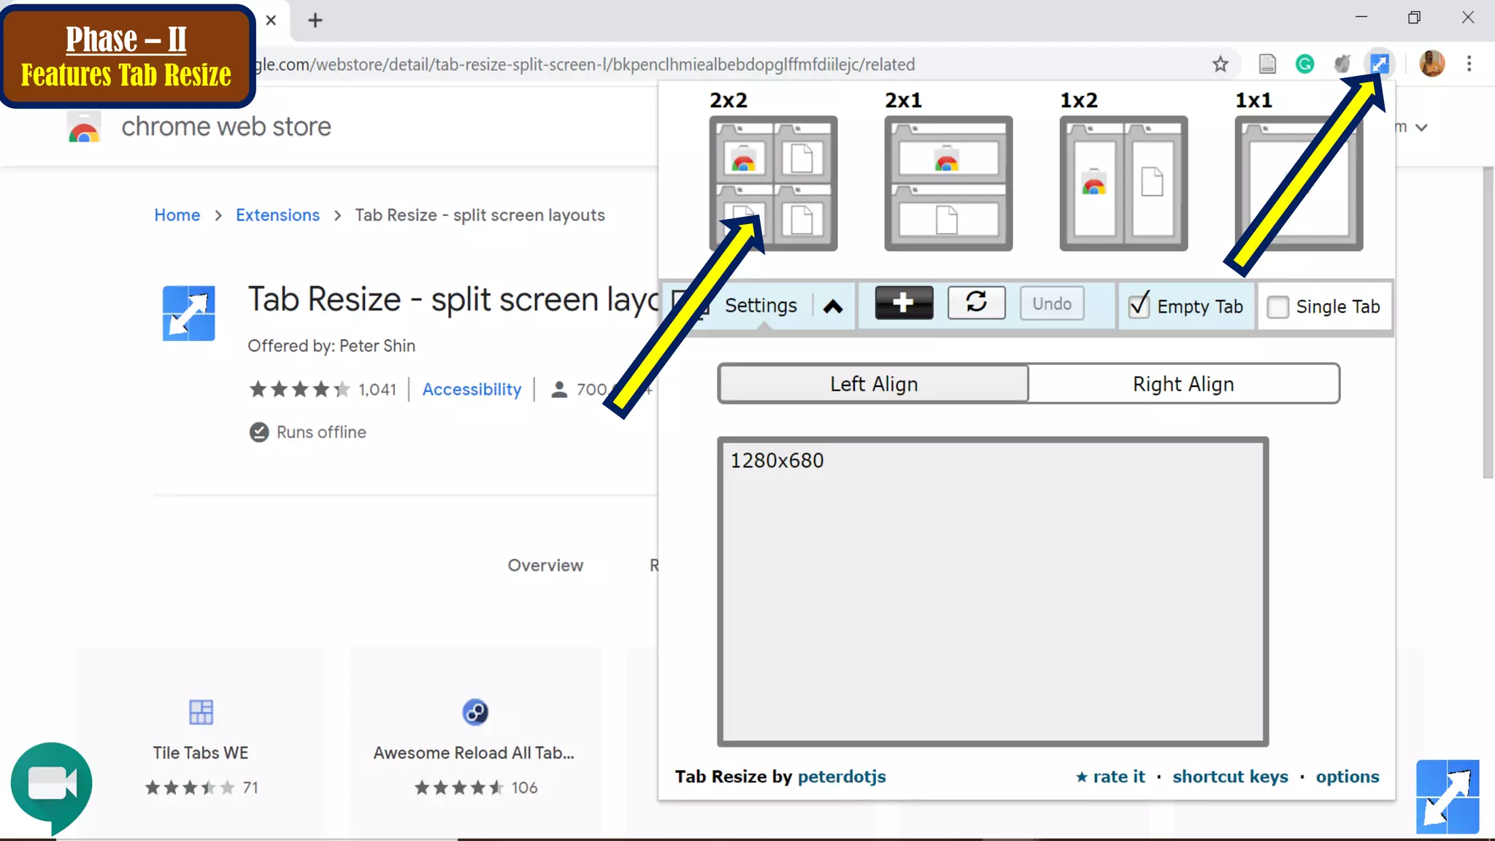Open the Chrome three-dot menu

(1469, 64)
